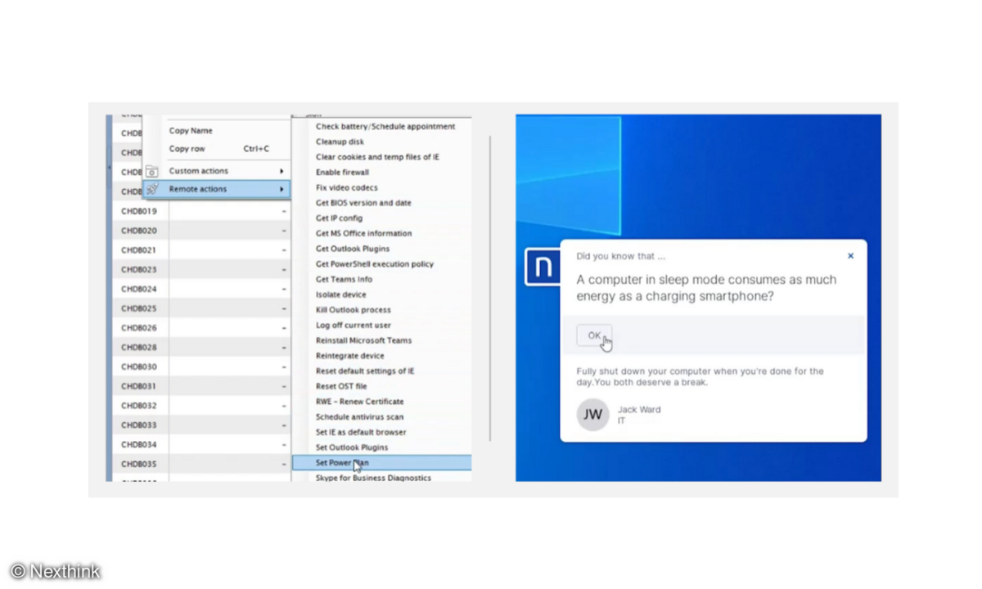
Task: Select Get BIOS version and date
Action: 364,203
